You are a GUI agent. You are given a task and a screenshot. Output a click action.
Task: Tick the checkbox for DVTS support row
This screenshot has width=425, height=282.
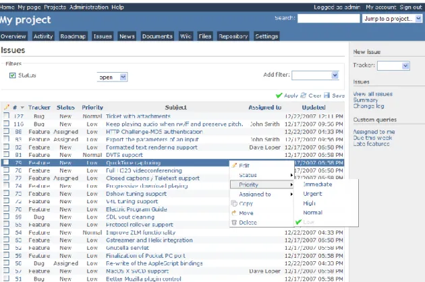(x=6, y=154)
